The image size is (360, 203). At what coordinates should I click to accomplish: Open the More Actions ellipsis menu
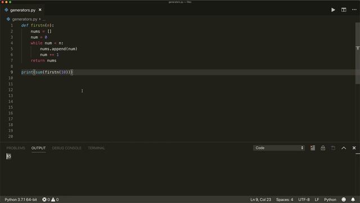click(354, 10)
